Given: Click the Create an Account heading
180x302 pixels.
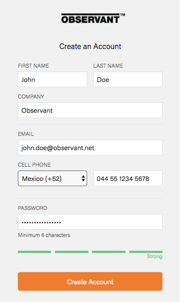Looking at the screenshot, I should tap(90, 46).
